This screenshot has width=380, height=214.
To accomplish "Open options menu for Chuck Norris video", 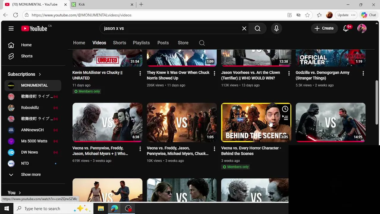I will pyautogui.click(x=214, y=73).
